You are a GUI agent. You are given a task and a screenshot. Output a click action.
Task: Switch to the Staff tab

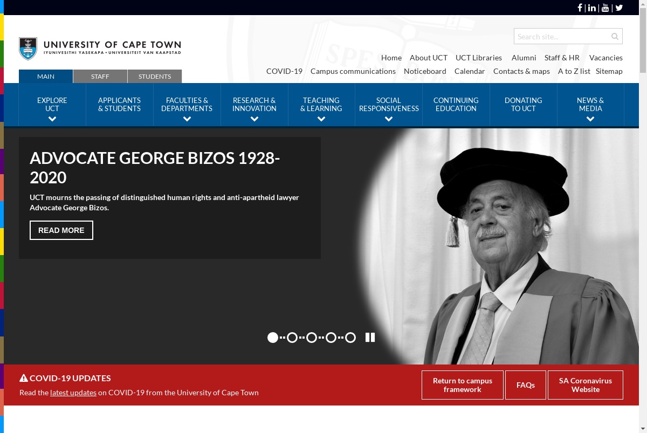tap(100, 77)
